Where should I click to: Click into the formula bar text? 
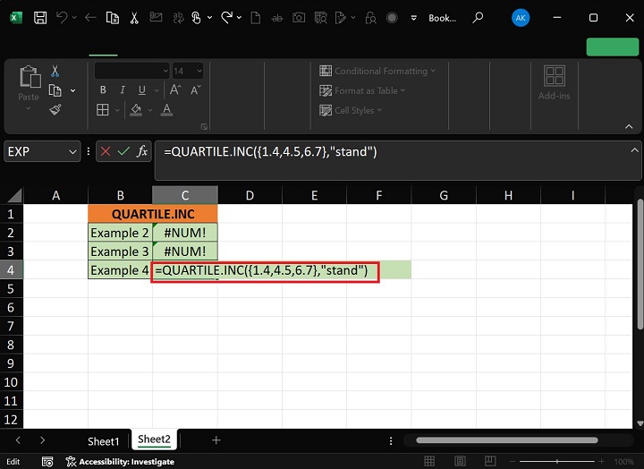tap(270, 151)
